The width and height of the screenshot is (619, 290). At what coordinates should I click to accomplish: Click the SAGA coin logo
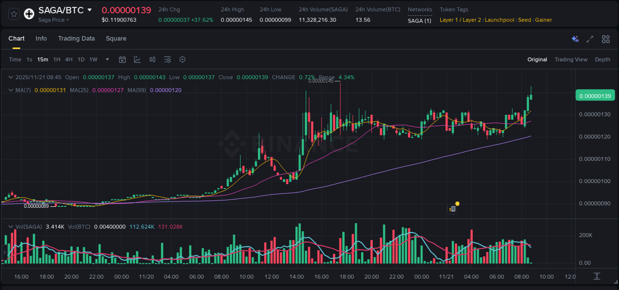(28, 14)
